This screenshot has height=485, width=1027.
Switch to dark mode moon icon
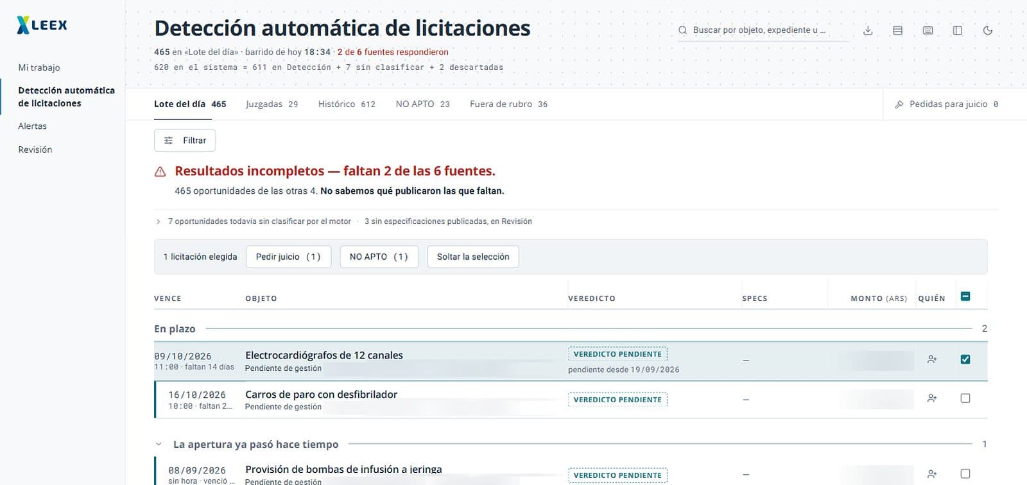(988, 30)
